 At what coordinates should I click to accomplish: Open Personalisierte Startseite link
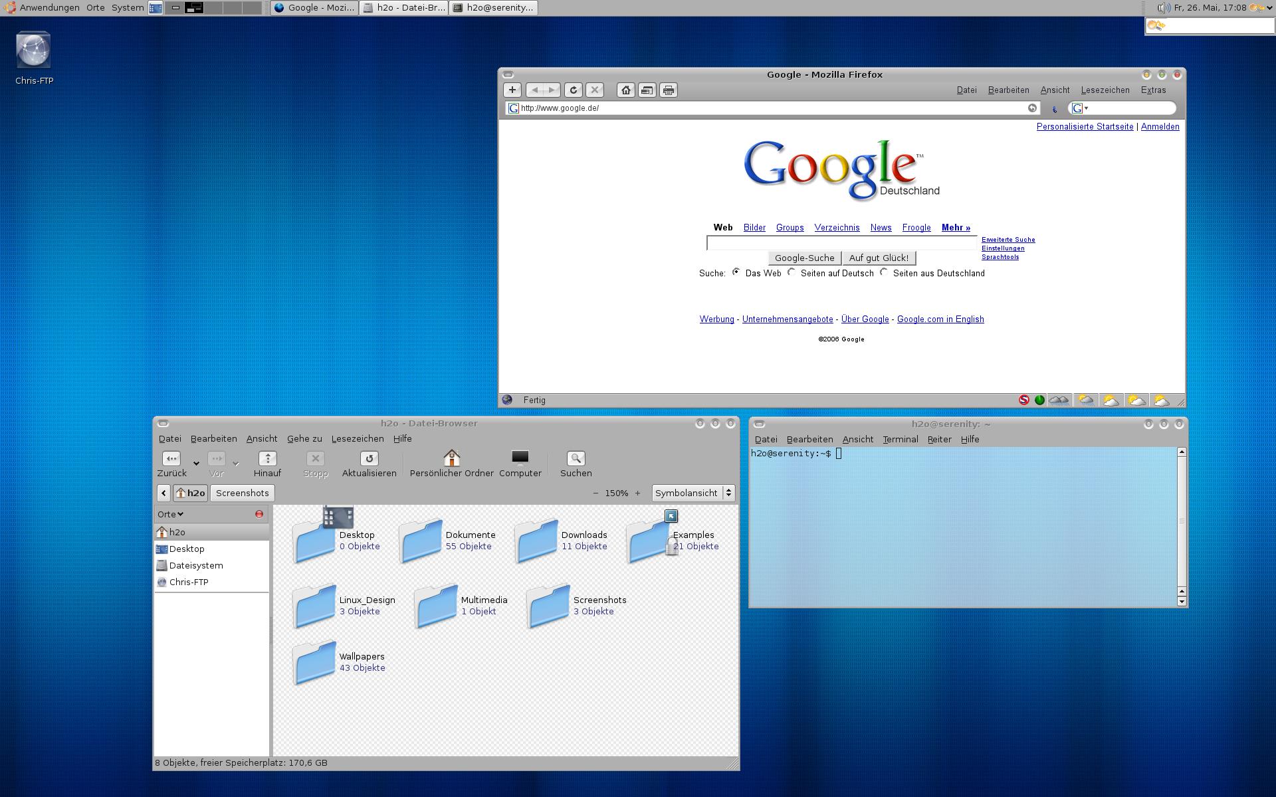coord(1085,127)
